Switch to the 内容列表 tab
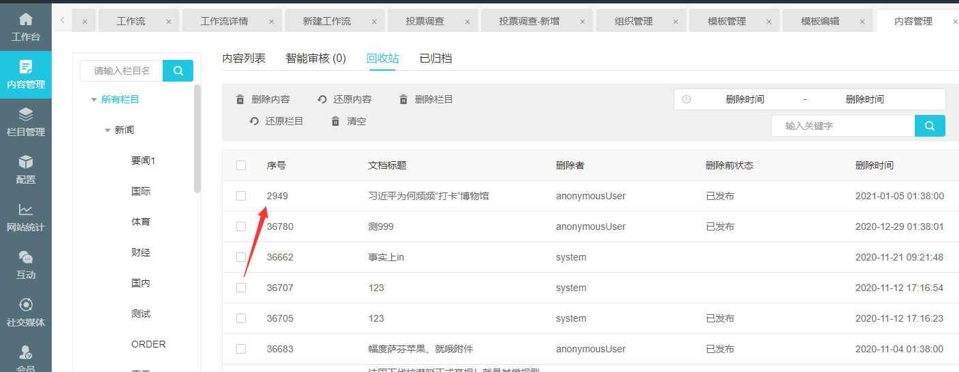The width and height of the screenshot is (959, 372). [x=244, y=58]
